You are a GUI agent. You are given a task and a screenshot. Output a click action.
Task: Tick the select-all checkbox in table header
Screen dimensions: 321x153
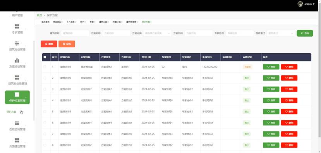[x=45, y=57]
